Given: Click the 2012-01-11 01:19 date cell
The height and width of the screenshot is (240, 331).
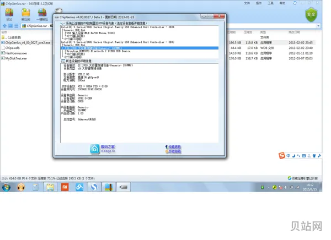Looking at the screenshot, I should [301, 53].
